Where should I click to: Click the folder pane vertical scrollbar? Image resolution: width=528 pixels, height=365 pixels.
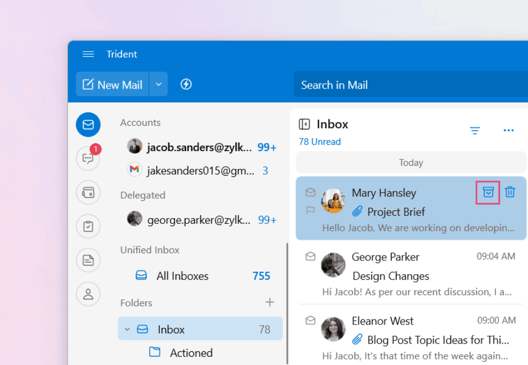click(x=287, y=303)
